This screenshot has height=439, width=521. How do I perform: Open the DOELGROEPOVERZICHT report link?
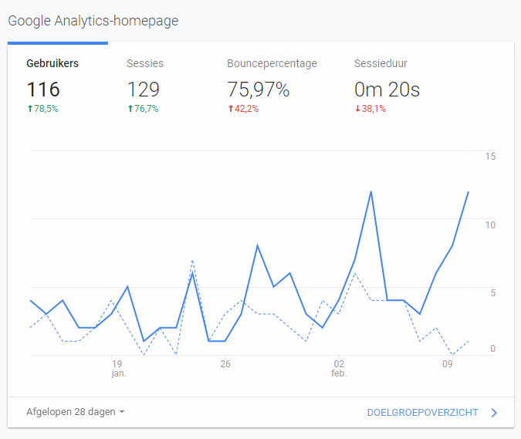[x=422, y=413]
